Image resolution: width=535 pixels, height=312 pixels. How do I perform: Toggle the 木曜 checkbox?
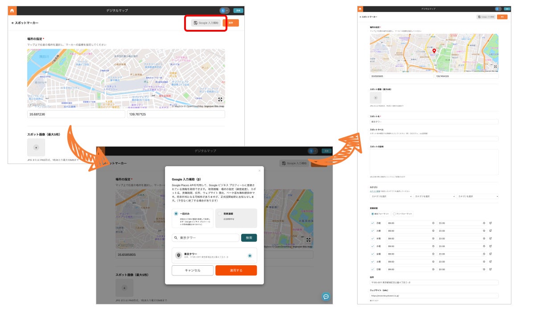pos(373,246)
